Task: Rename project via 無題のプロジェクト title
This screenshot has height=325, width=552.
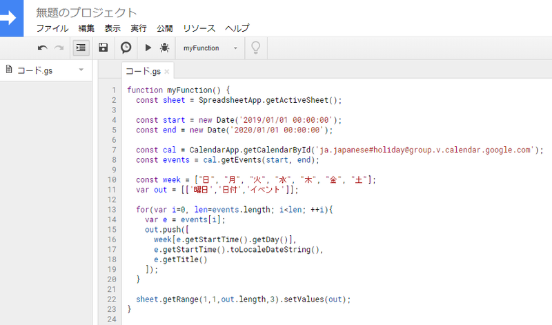Action: pos(86,13)
